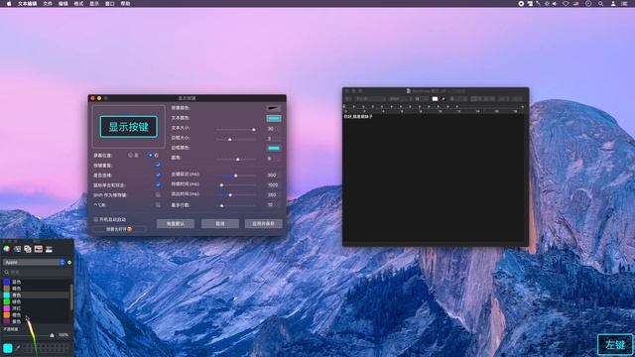Click the restore defaults button in settings
This screenshot has width=635, height=357.
pos(176,223)
